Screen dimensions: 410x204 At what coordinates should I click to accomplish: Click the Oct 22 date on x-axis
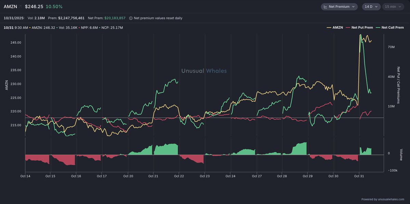[179, 176]
